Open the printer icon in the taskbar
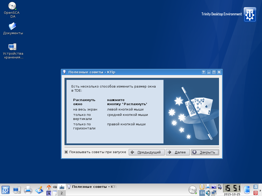 coord(28,190)
